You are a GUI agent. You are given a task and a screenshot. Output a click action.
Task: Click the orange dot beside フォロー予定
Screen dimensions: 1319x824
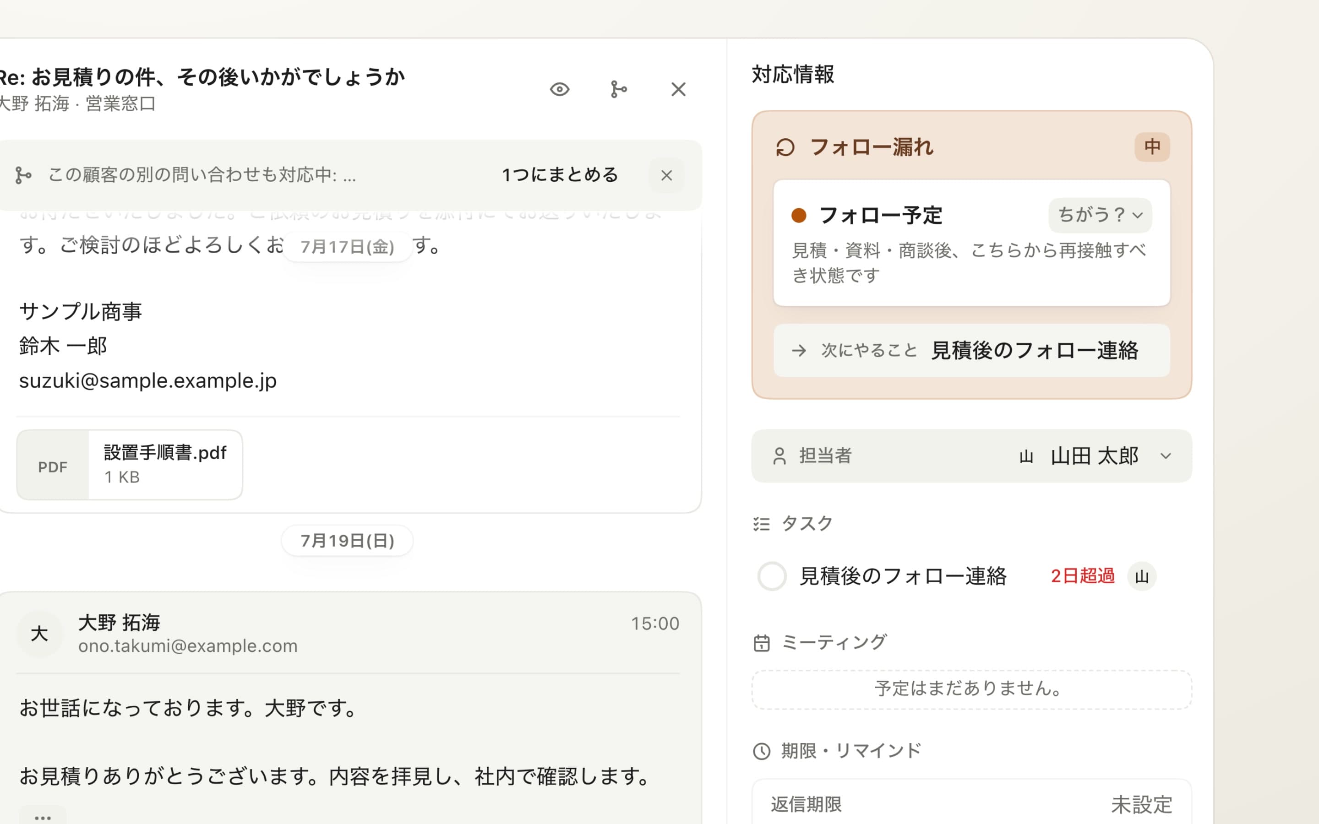pyautogui.click(x=798, y=215)
